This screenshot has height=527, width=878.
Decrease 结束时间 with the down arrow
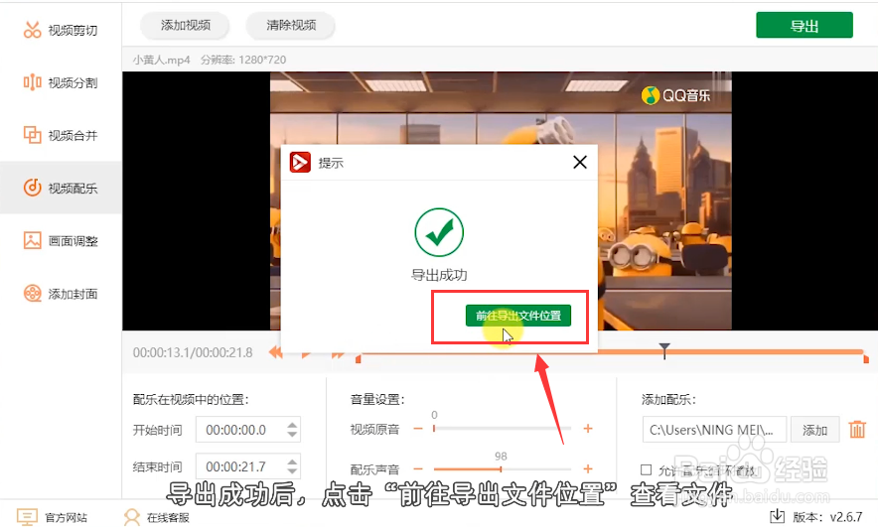[292, 471]
